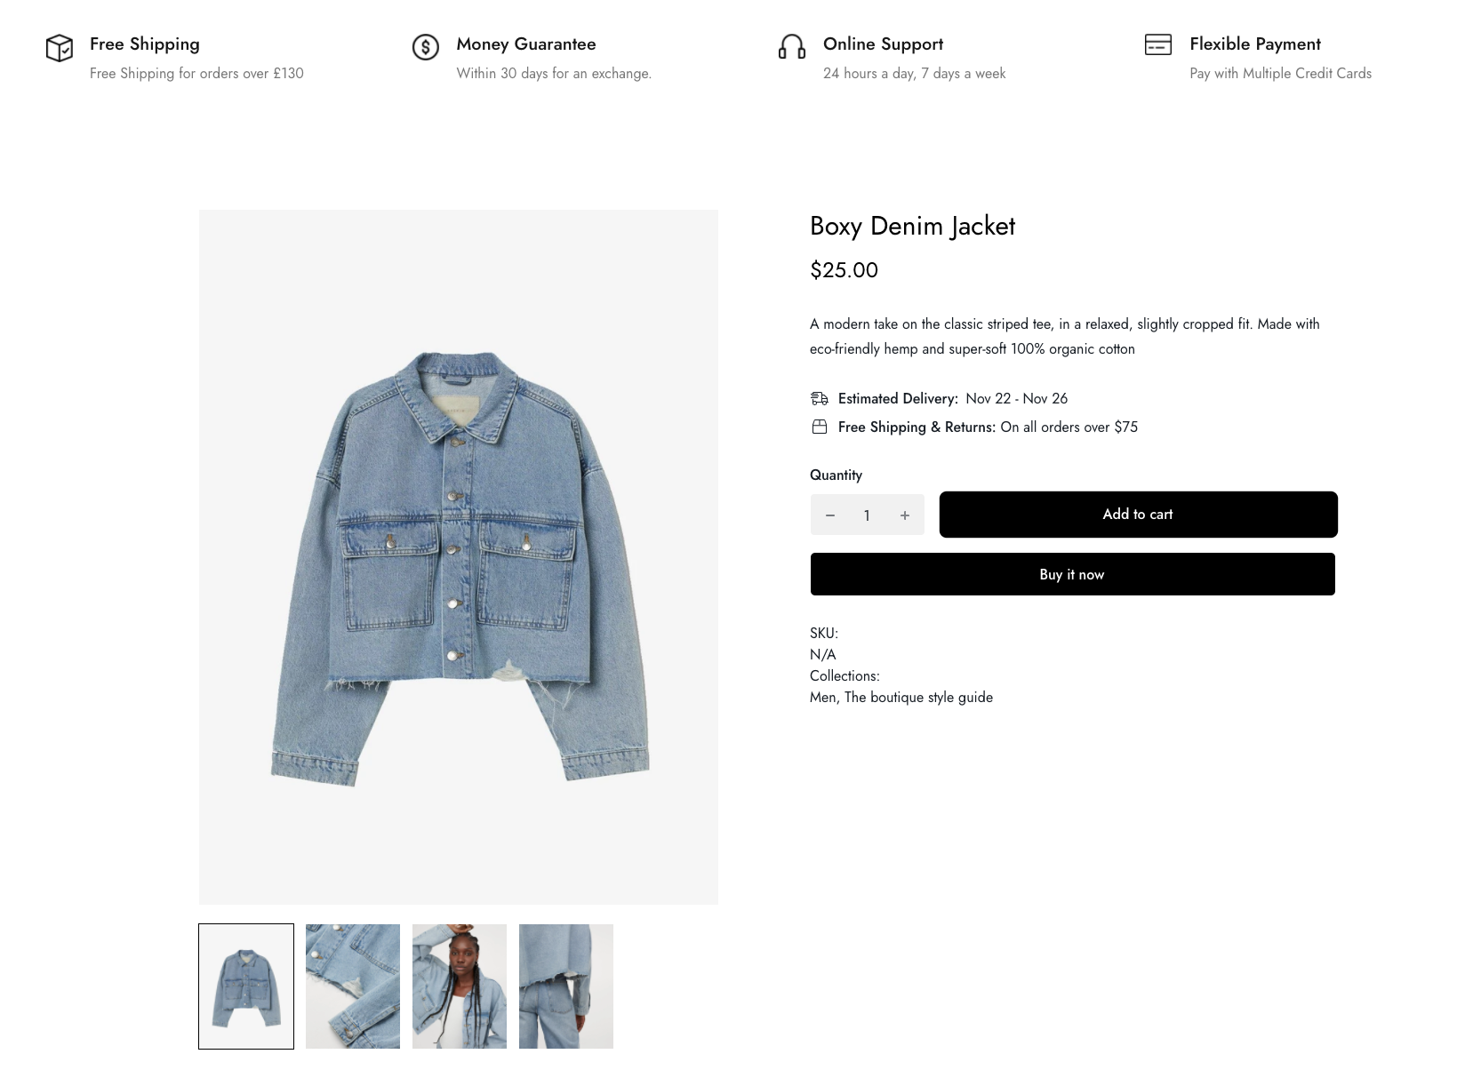Click the Boxy Denim Jacket title

point(912,227)
